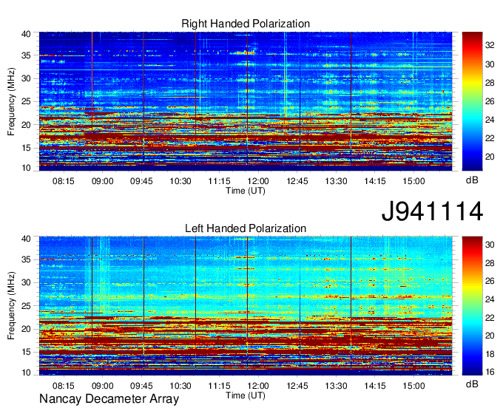Screen dimensions: 503x408
Task: Click '10:30' time tick on Right Handed plot
Action: 180,181
